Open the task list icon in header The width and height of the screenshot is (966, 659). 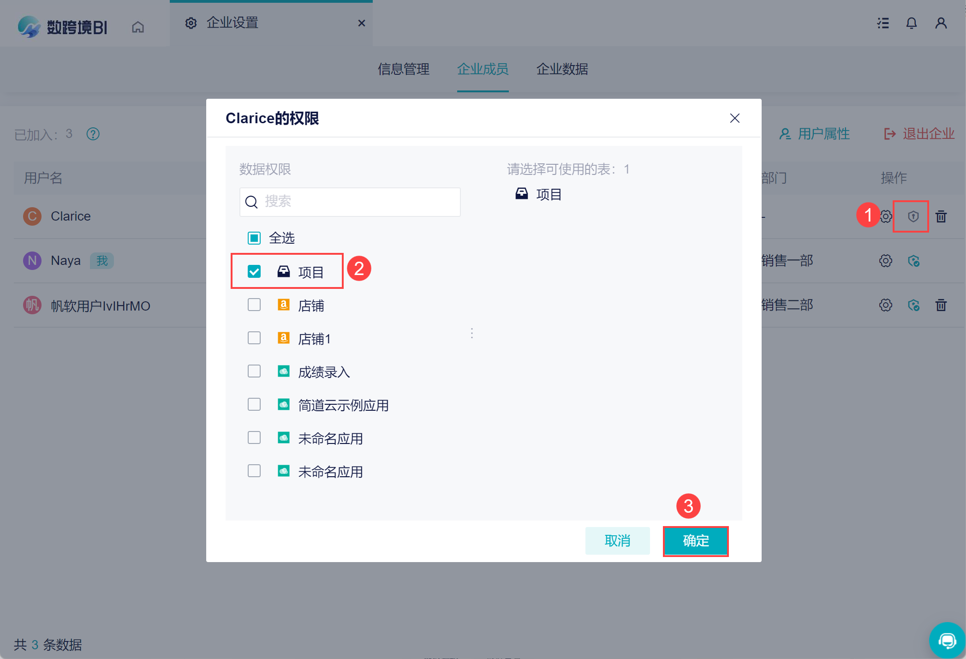click(x=883, y=23)
